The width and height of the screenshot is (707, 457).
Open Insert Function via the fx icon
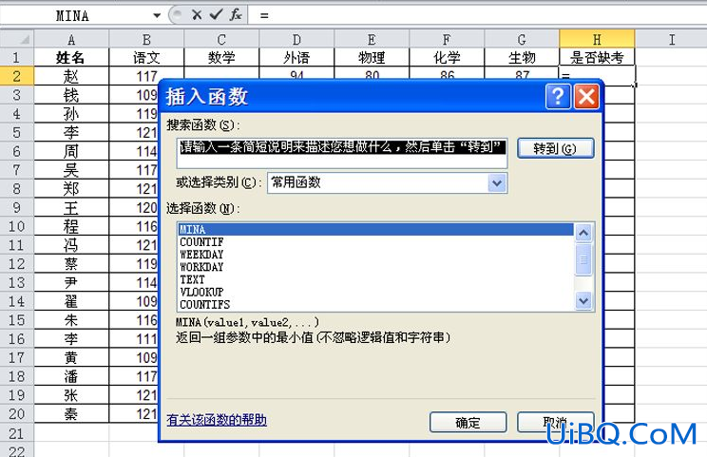pos(236,15)
